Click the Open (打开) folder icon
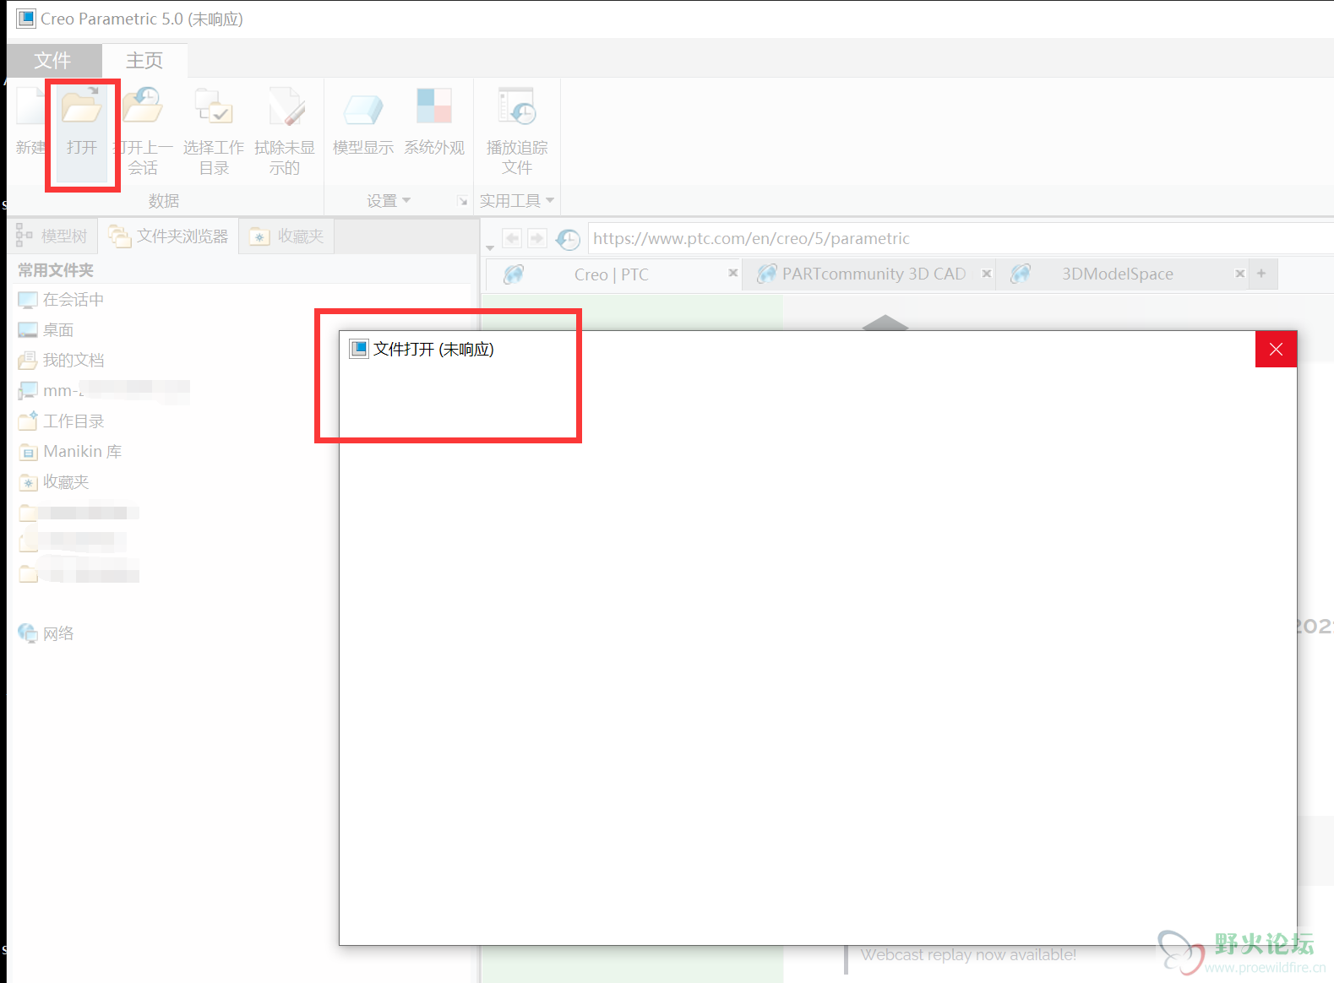 tap(82, 107)
